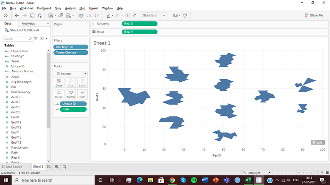Click the Redo forward arrow
This screenshot has width=330, height=185.
pyautogui.click(x=25, y=15)
